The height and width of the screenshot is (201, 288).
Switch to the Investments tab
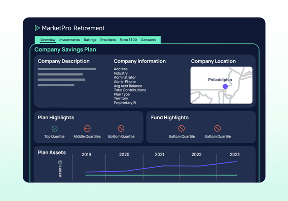[x=69, y=40]
